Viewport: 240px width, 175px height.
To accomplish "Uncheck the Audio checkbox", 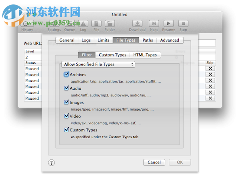I will (66, 88).
